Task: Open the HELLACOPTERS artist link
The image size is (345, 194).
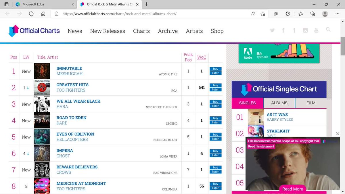Action: click(72, 139)
